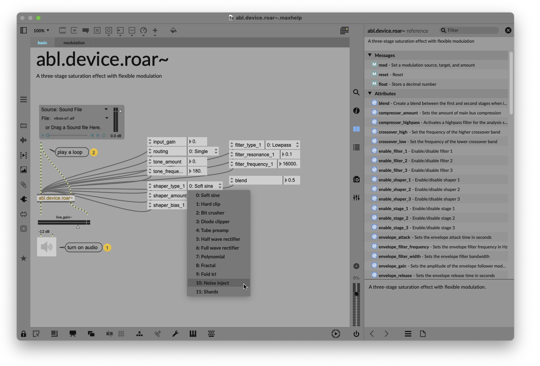Click the blend attribute reference entry

pos(439,103)
